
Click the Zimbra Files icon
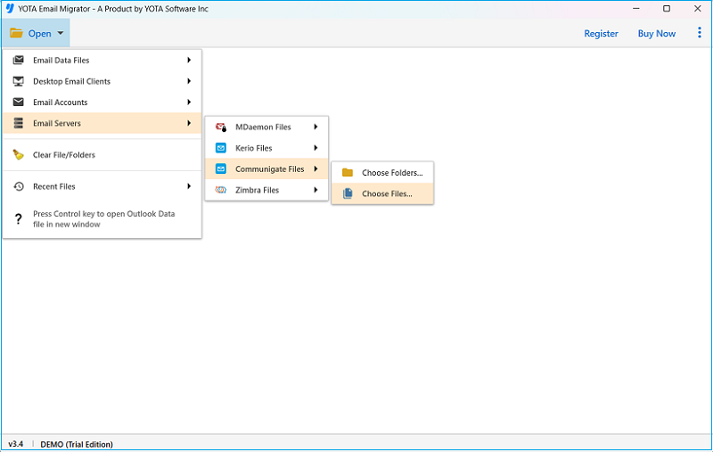(221, 190)
